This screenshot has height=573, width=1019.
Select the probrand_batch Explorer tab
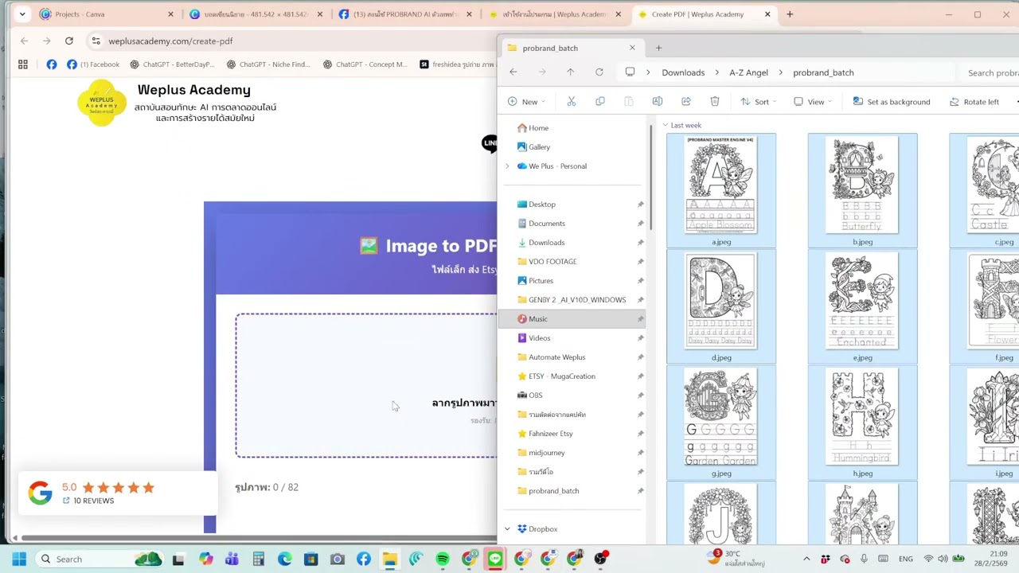pyautogui.click(x=570, y=48)
